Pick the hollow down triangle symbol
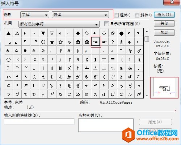Screen dimensions: 181x145 point(52,33)
